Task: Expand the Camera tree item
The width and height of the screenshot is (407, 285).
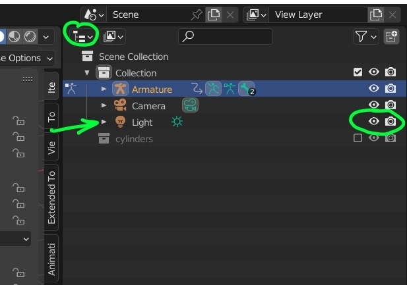Action: 104,105
